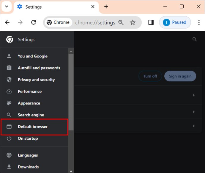Open Autofill and passwords section
The image size is (205, 173).
pyautogui.click(x=34, y=68)
